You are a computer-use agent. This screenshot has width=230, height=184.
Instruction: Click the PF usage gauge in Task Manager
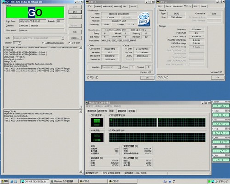(97, 137)
